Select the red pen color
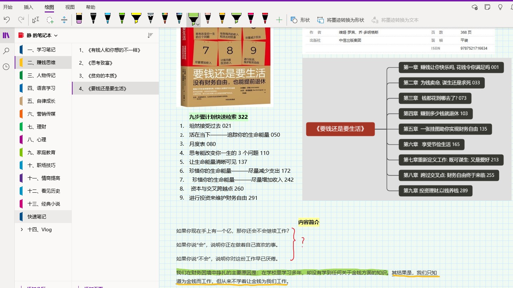The height and width of the screenshot is (288, 513). click(x=265, y=18)
